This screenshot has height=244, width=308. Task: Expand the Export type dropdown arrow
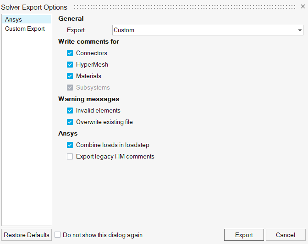300,30
